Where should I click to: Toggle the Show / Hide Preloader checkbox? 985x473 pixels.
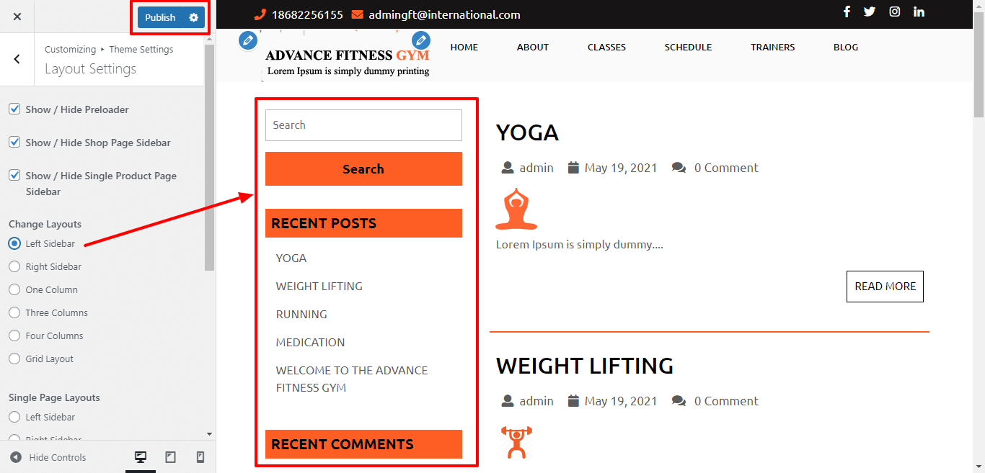point(14,109)
